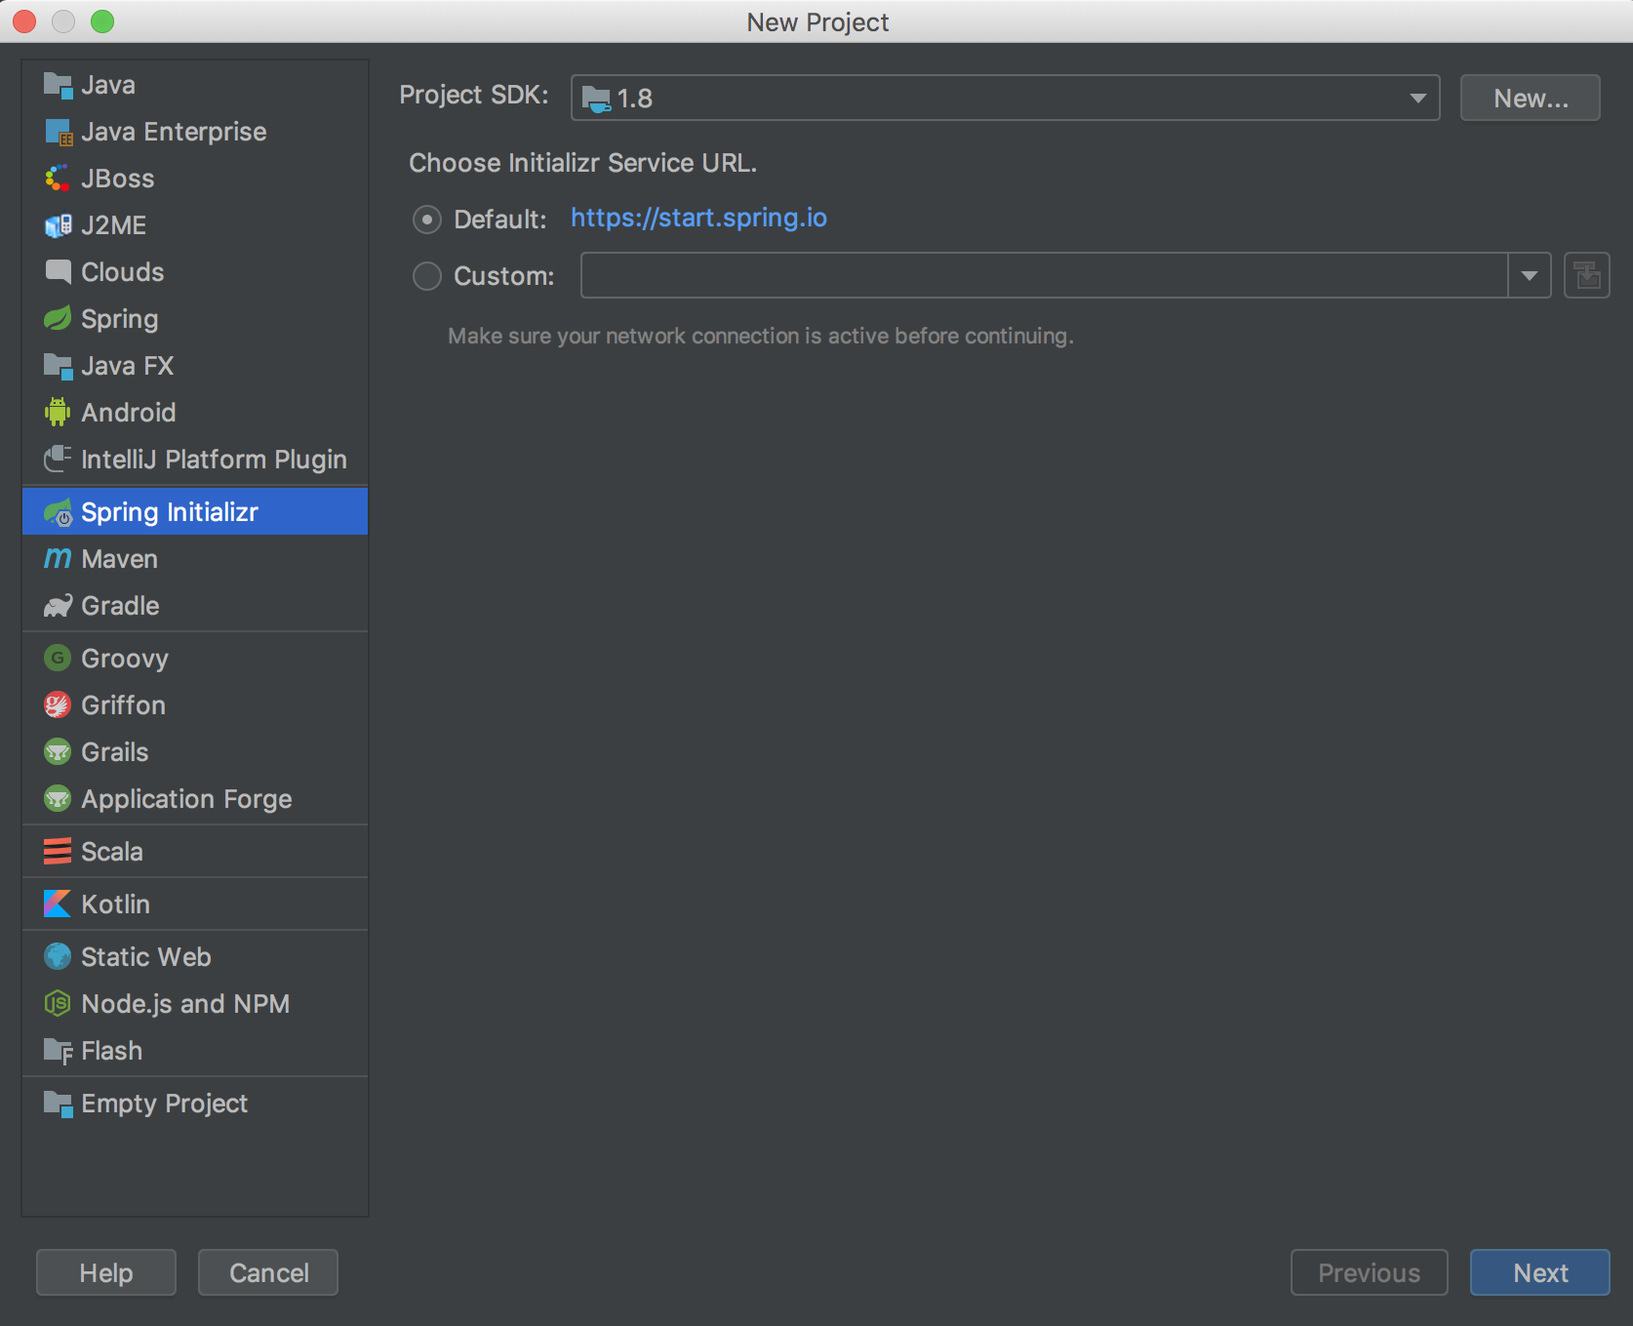Switch to the Spring Initializr section

[x=169, y=511]
